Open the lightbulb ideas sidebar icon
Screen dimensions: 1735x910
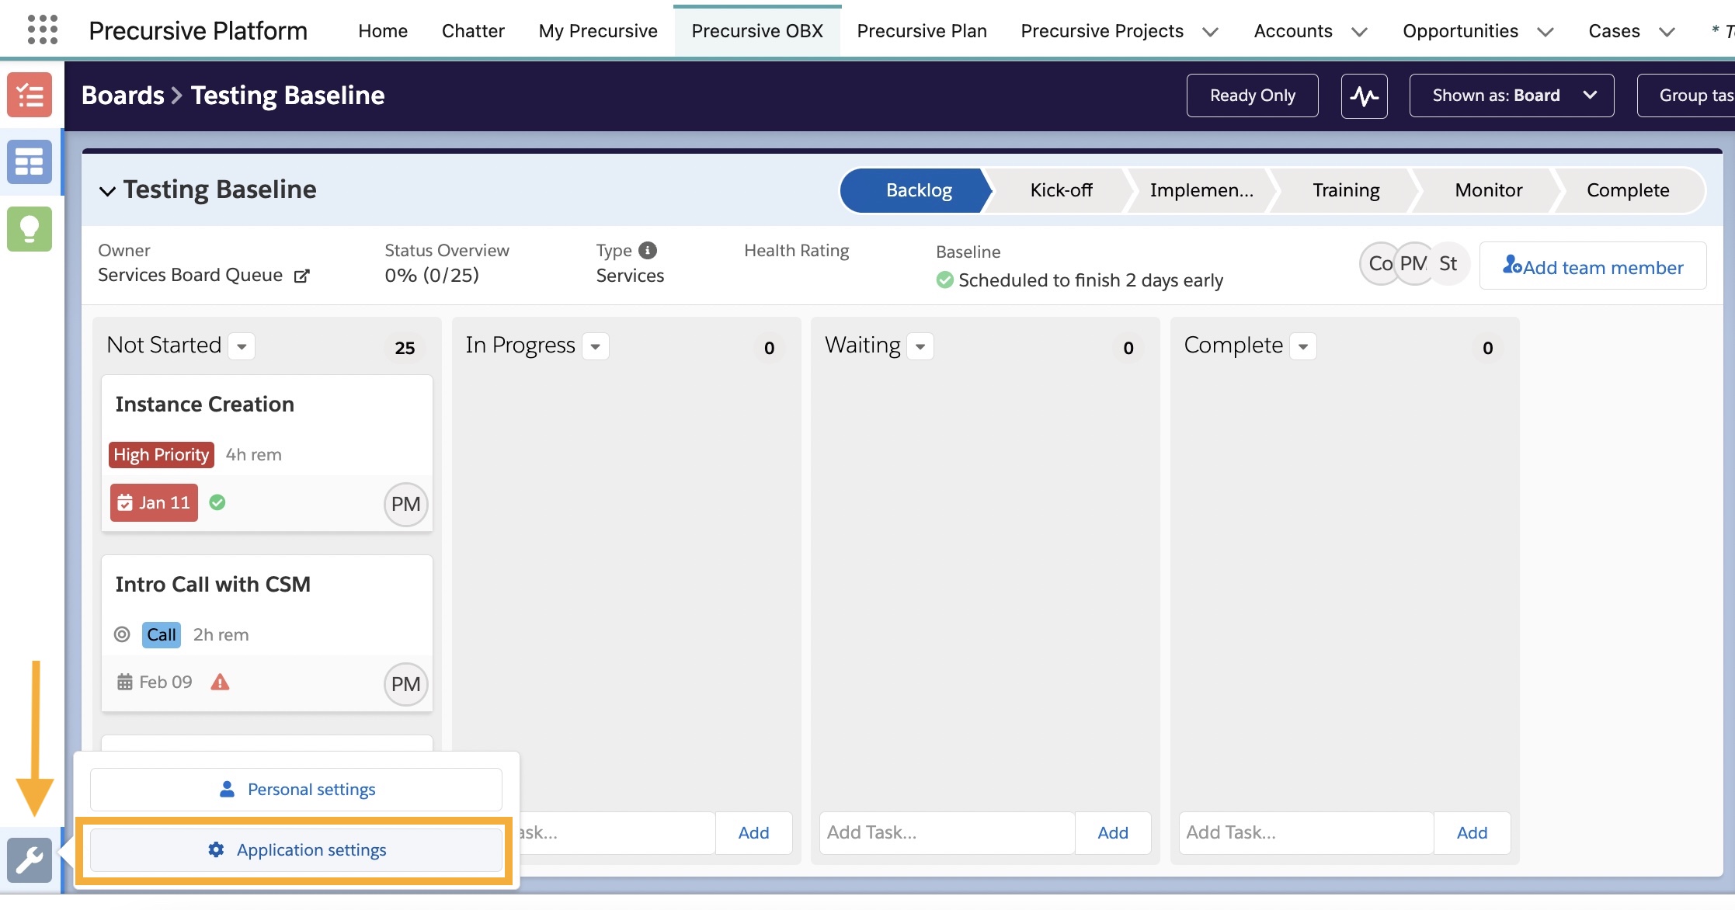click(30, 229)
